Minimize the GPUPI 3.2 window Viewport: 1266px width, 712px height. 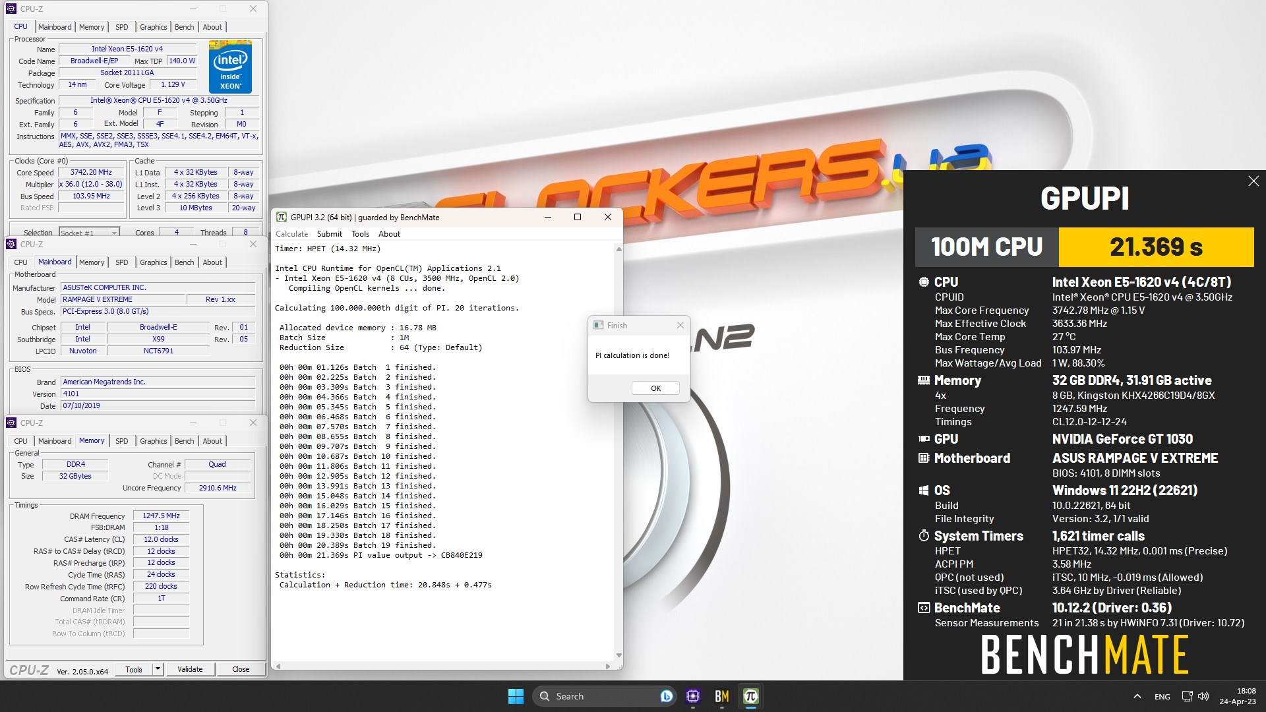548,217
